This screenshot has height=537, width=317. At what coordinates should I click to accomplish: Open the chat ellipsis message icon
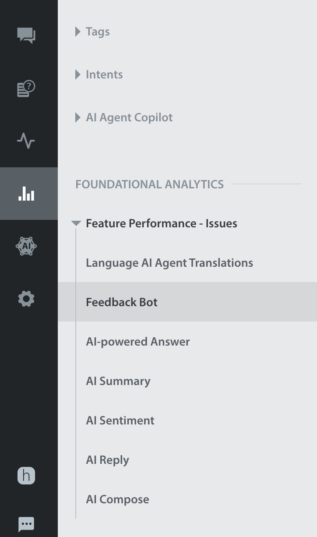pos(26,524)
